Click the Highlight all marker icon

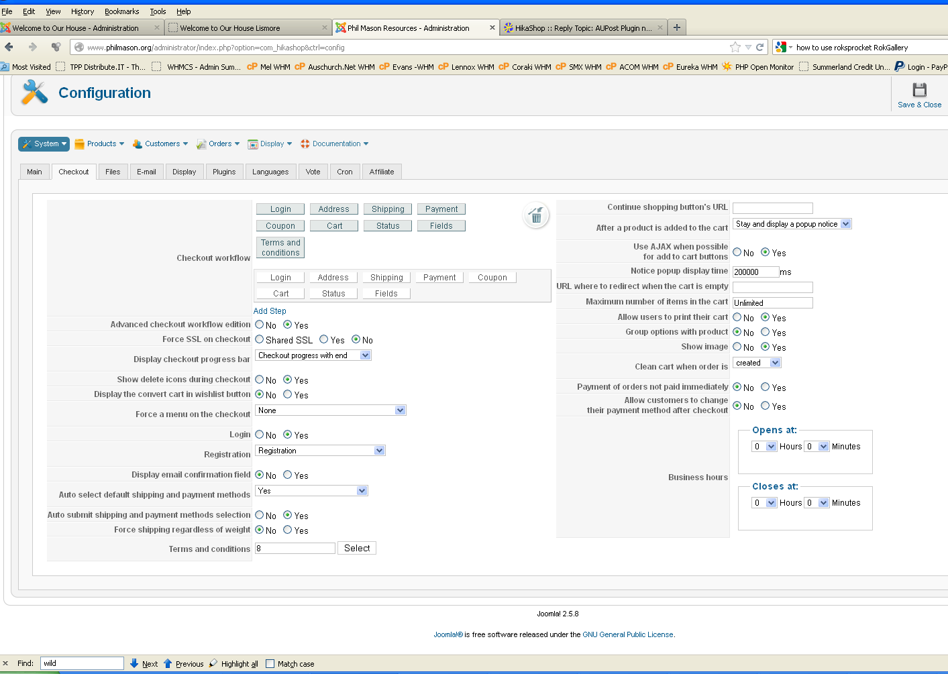213,663
